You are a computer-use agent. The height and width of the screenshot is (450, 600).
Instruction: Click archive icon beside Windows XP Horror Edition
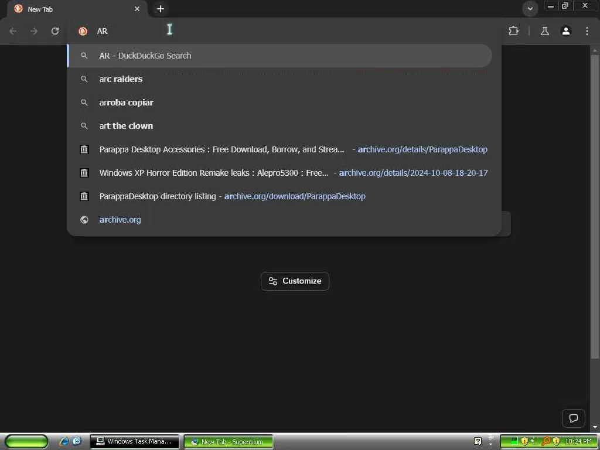[x=84, y=173]
